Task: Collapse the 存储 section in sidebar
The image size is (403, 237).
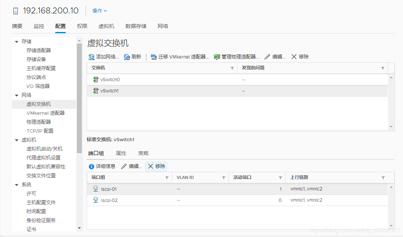Action: click(x=17, y=42)
